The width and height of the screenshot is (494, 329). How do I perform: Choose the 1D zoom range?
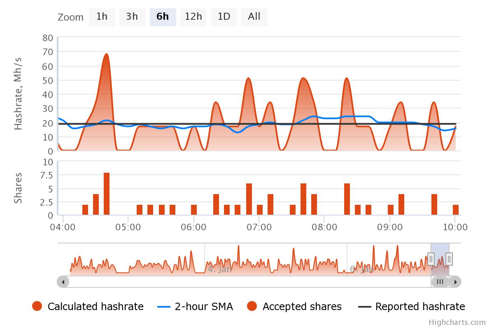[x=224, y=17]
